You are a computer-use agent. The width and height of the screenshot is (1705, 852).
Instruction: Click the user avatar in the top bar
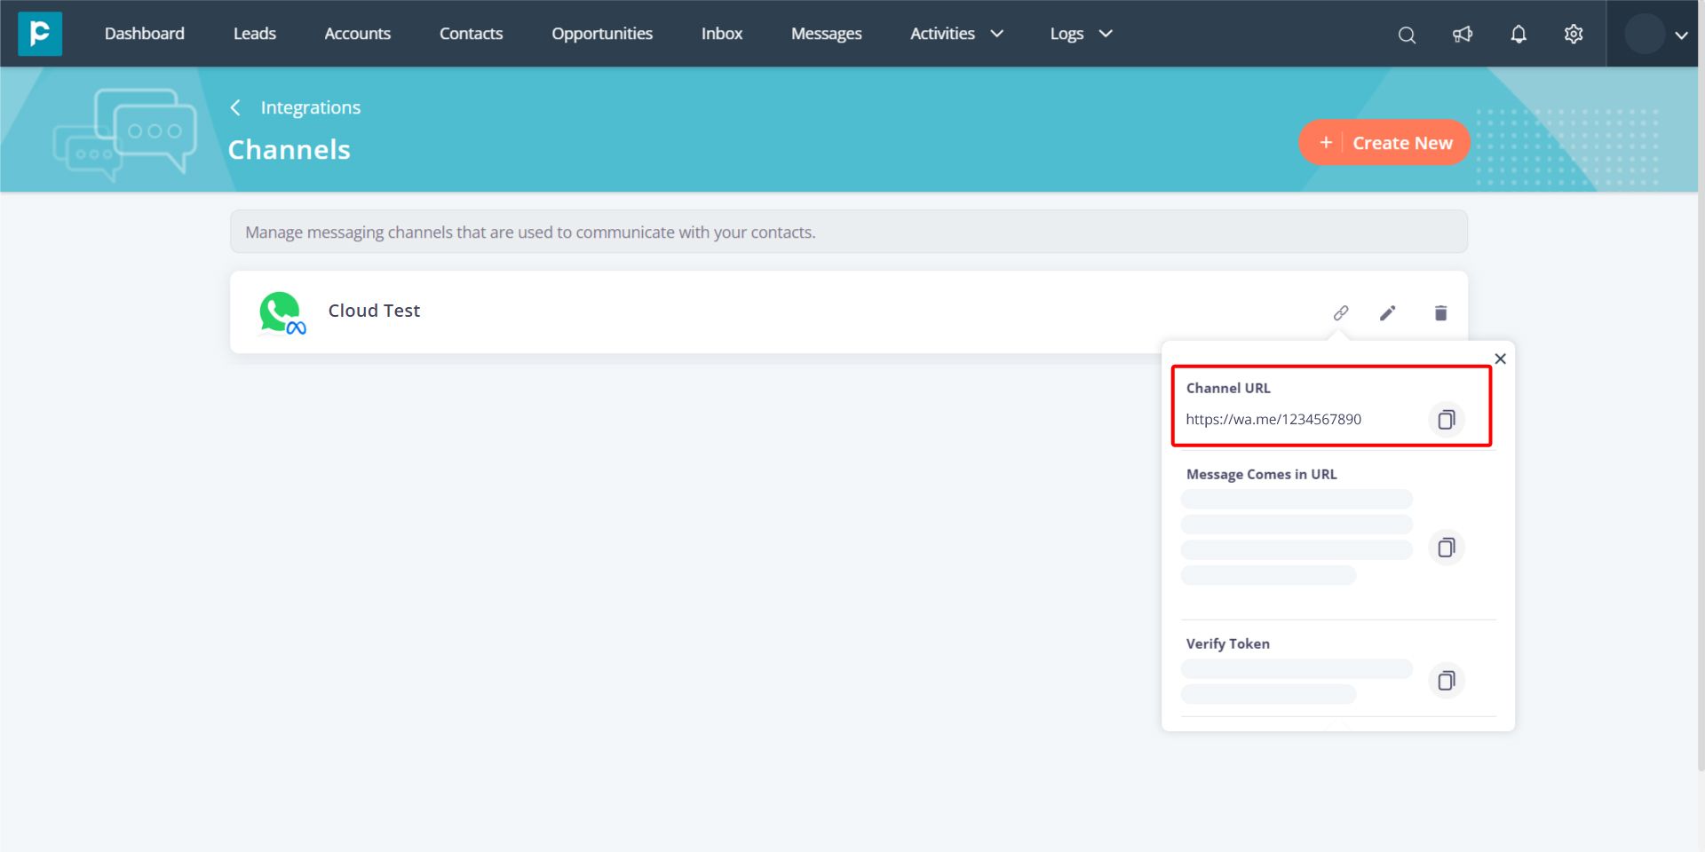[1645, 35]
